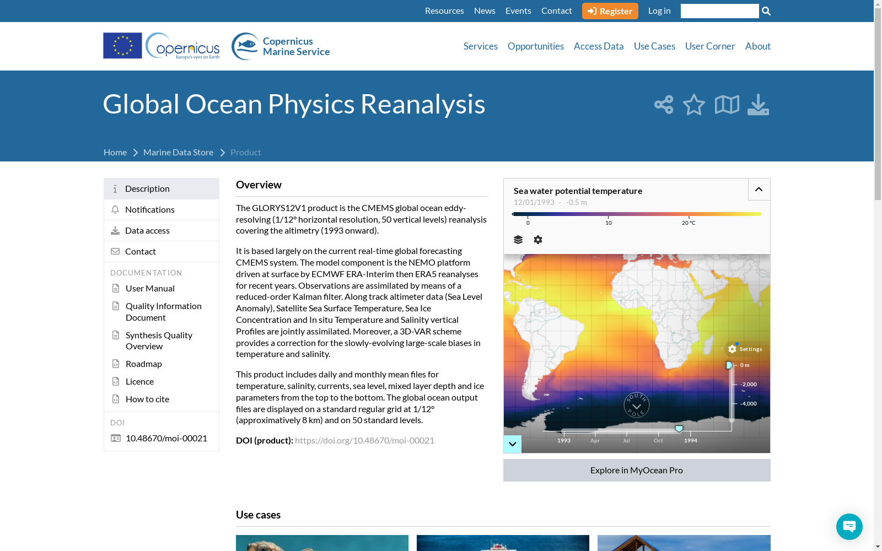Open Opportunities navigation menu
This screenshot has width=882, height=551.
coord(536,46)
